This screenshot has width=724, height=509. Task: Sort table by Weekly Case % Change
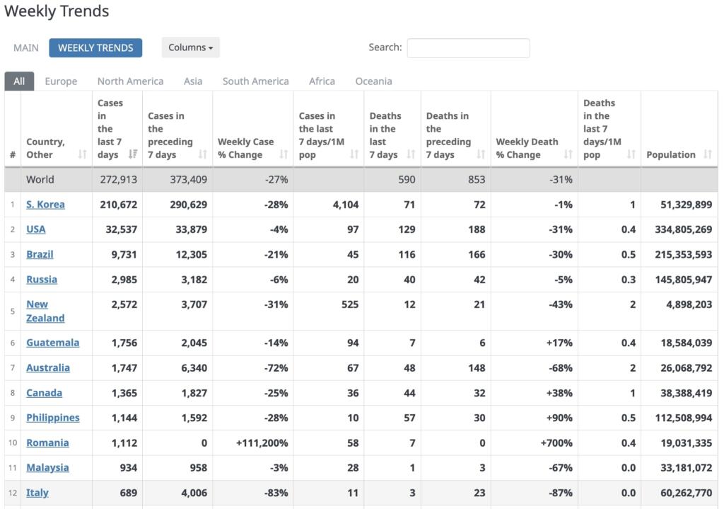[284, 154]
